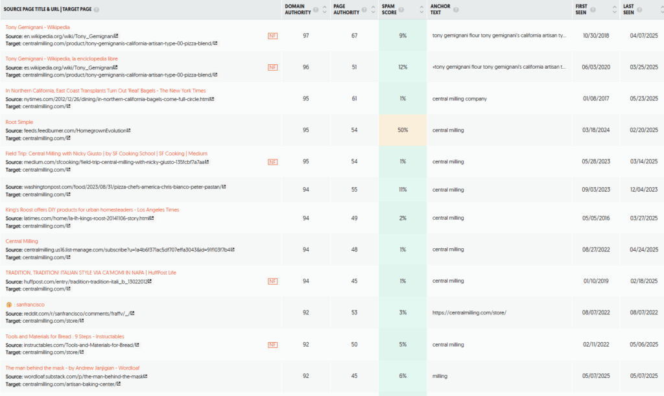This screenshot has width=664, height=396.
Task: Open 'The man behind the mask' Wordloaf link
Action: tap(73, 368)
